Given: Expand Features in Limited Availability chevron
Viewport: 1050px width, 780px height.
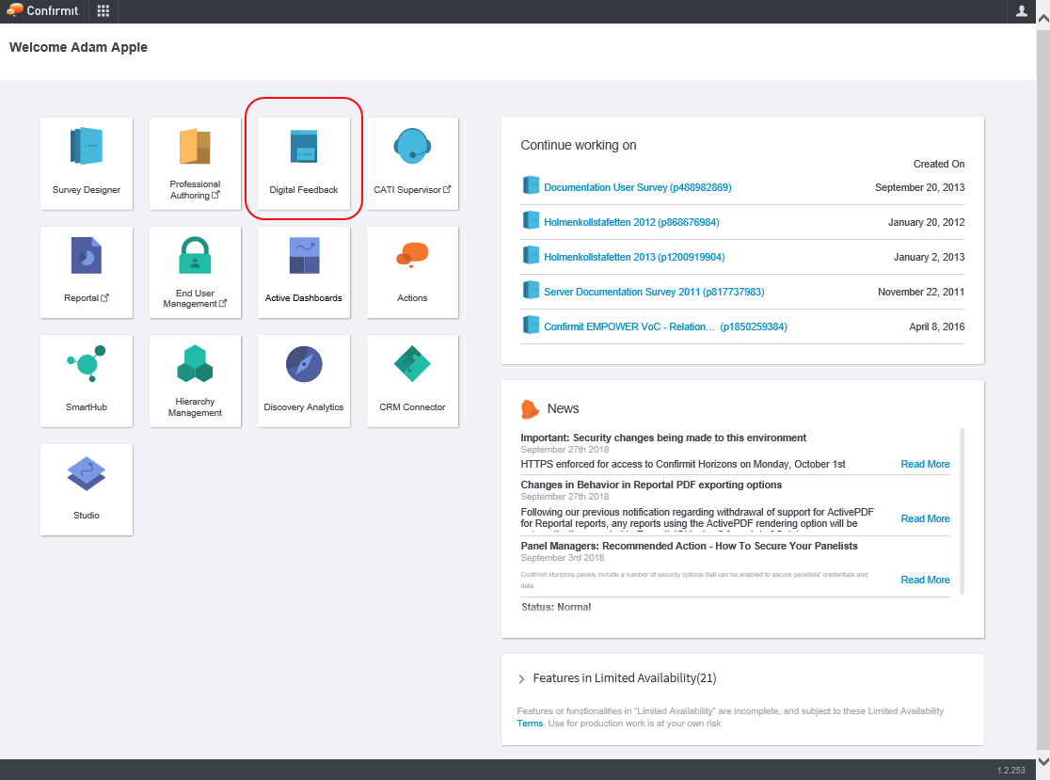Looking at the screenshot, I should point(521,679).
